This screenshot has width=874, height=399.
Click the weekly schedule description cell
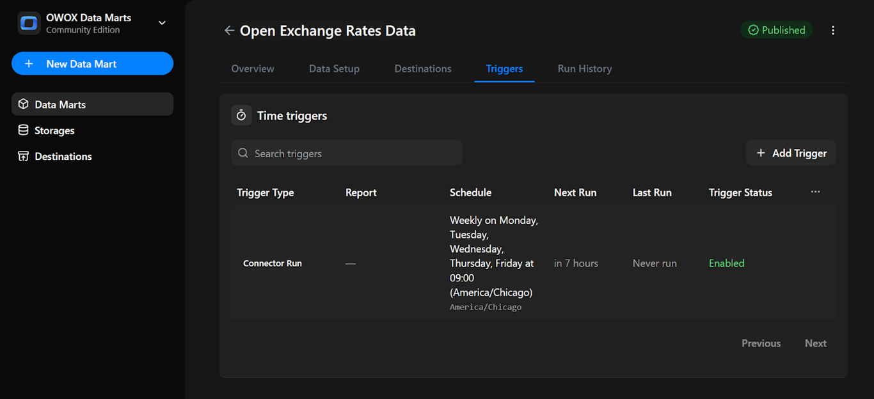click(494, 256)
